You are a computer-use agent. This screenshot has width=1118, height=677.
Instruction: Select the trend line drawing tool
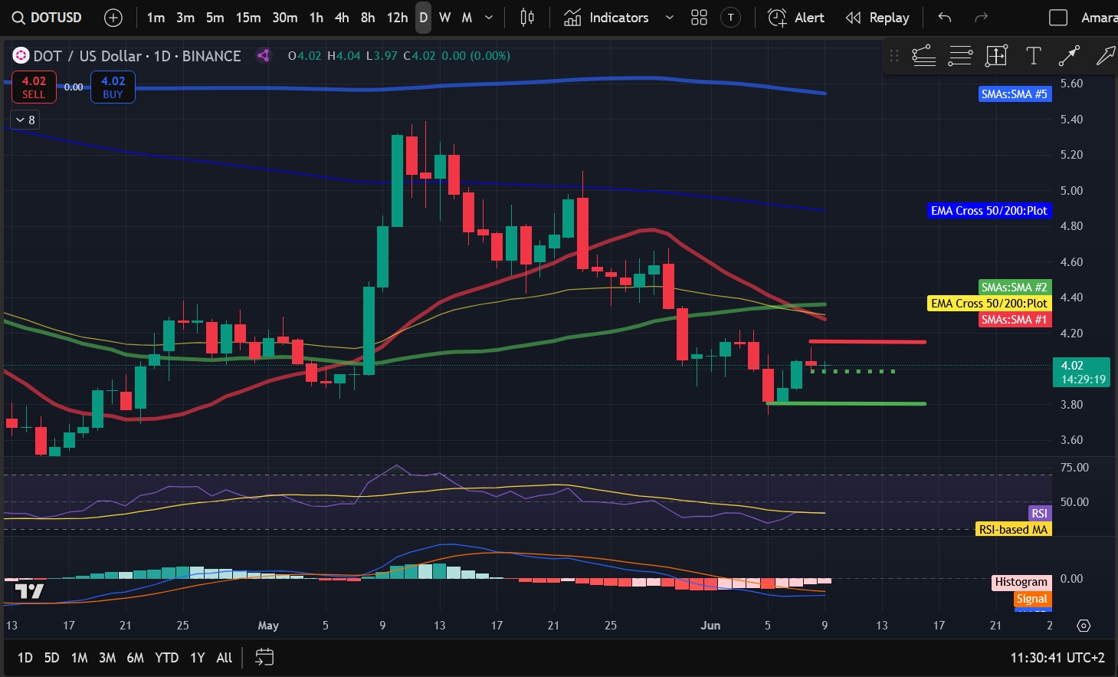pos(1069,55)
